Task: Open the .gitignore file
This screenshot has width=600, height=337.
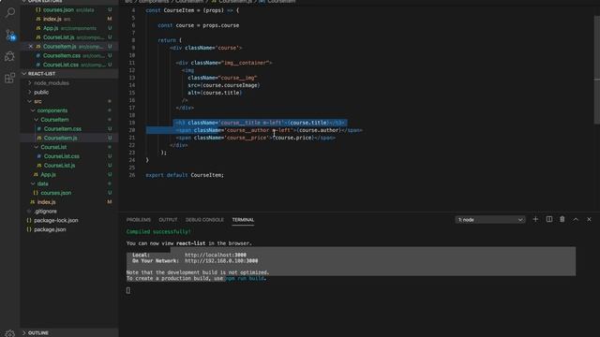Action: pos(69,212)
